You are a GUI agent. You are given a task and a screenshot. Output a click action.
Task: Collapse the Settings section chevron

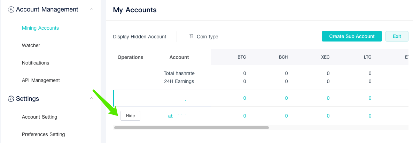91,98
